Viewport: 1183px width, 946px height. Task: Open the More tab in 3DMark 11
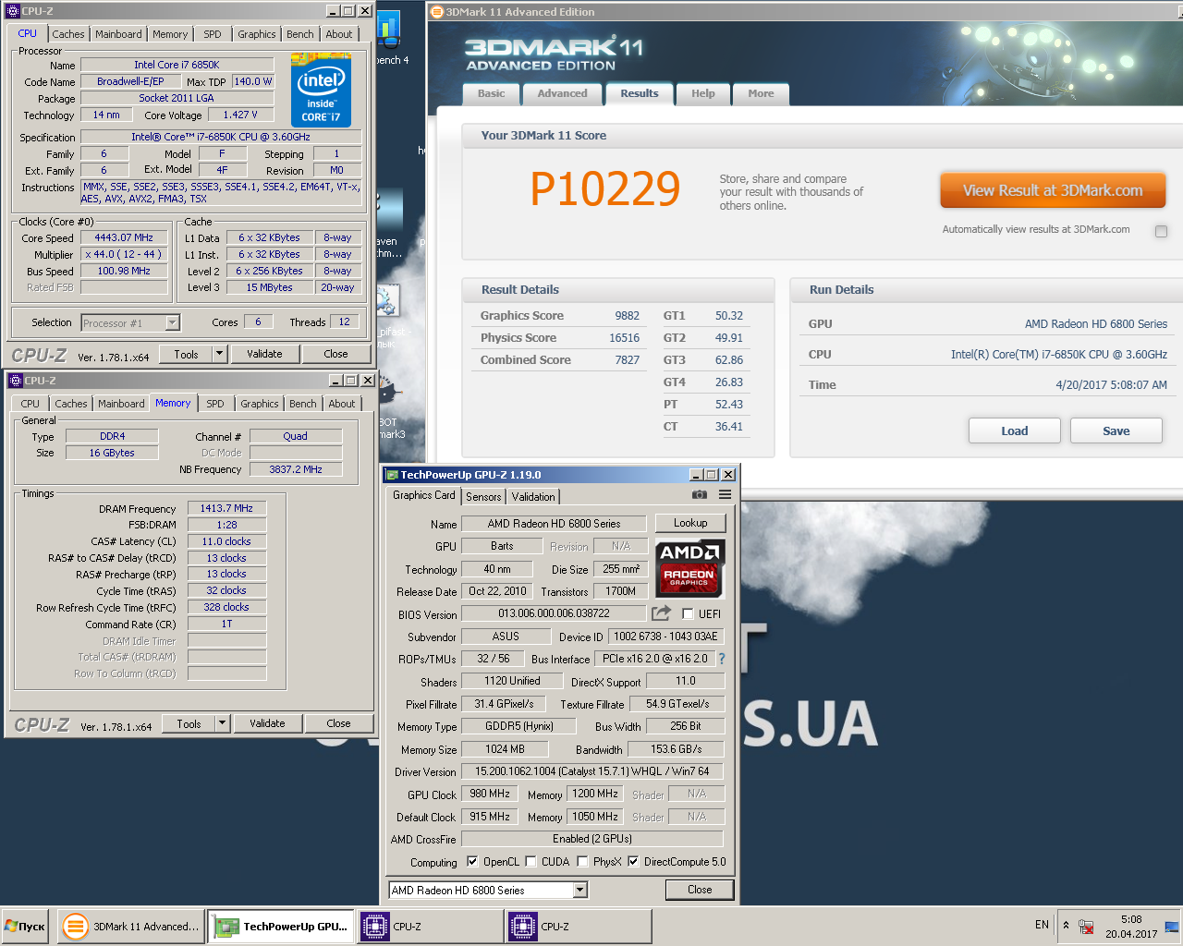coord(761,93)
